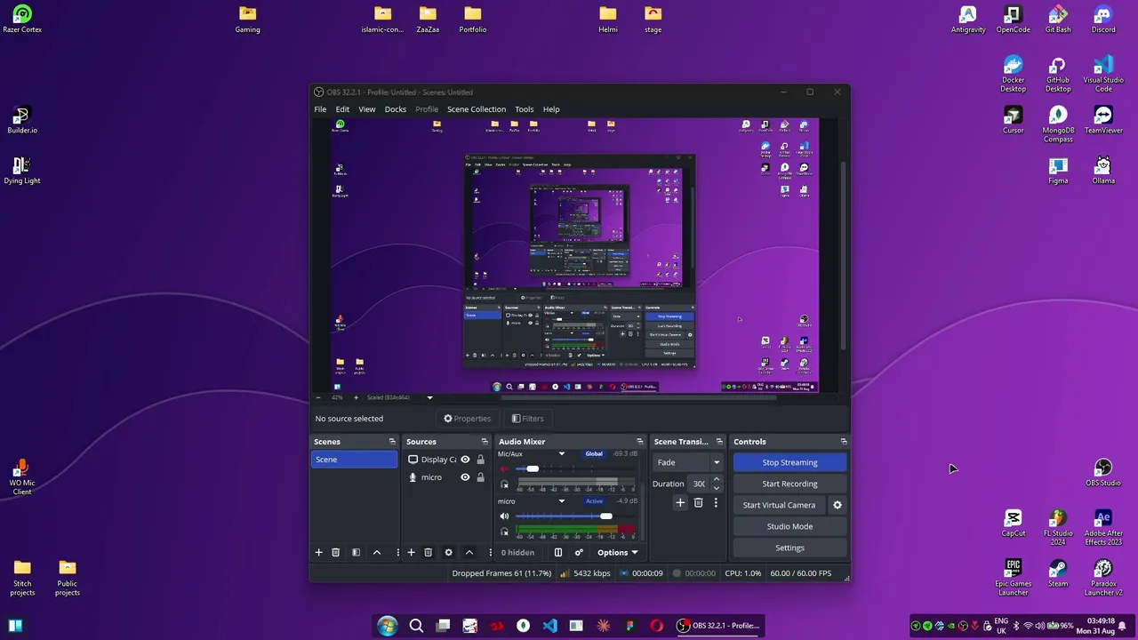The image size is (1138, 640).
Task: Open Sources toolbar overflow menu
Action: [x=490, y=553]
